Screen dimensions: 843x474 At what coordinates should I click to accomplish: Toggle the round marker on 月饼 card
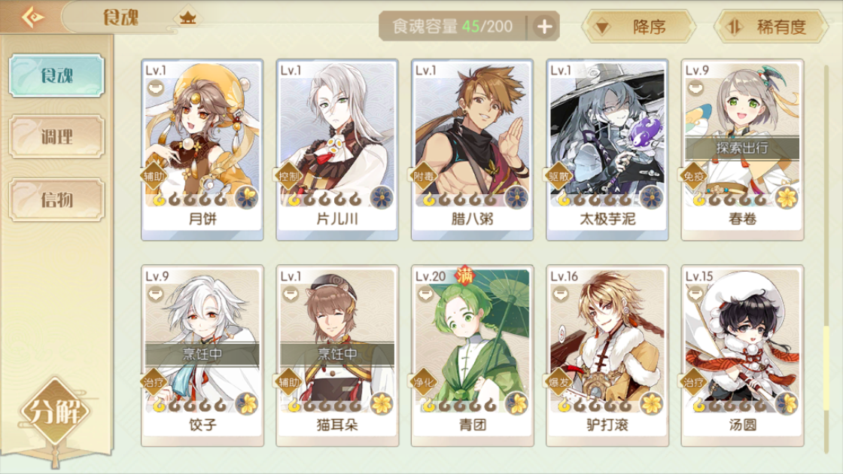tap(156, 87)
